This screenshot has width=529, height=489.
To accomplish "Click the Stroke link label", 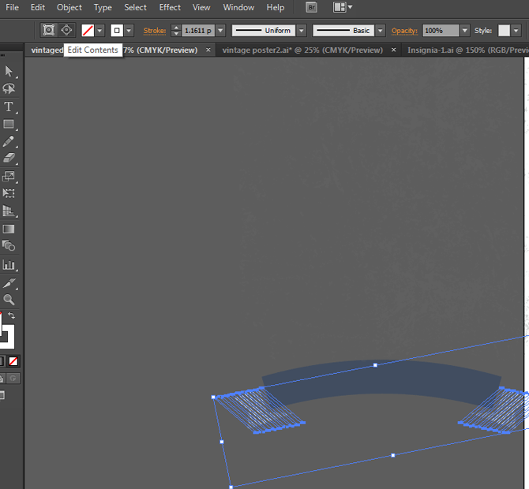I will pos(155,31).
